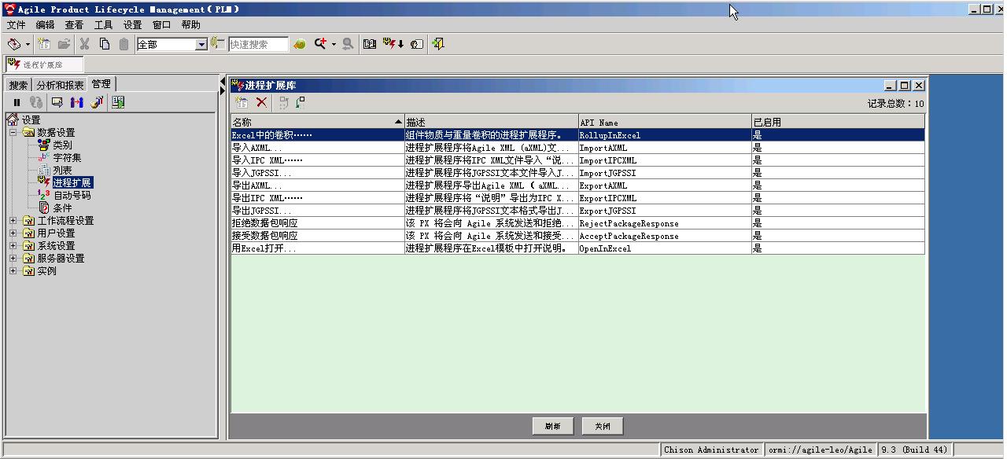Click the green exit door icon
This screenshot has width=1007, height=459.
[x=438, y=44]
